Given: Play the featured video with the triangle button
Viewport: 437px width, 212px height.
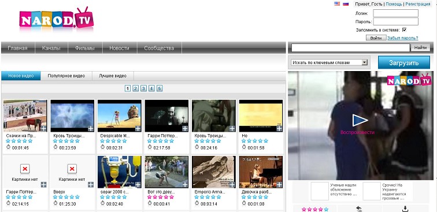Looking at the screenshot, I should coord(360,120).
